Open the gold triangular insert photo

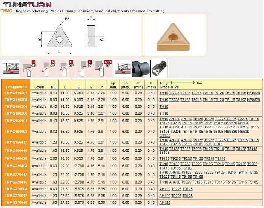point(173,36)
